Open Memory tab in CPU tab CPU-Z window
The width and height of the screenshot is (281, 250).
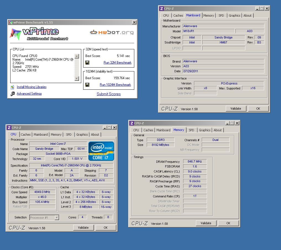[x=56, y=135]
